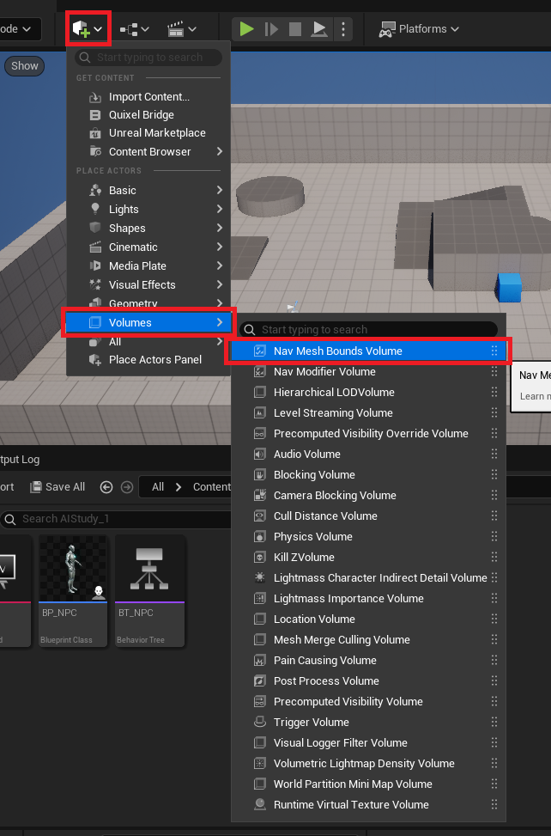Image resolution: width=551 pixels, height=836 pixels.
Task: Click the Location Volume icon
Action: 259,619
